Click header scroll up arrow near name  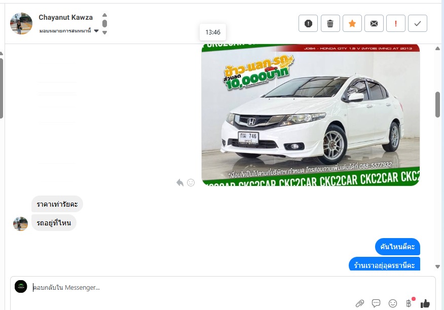click(x=104, y=15)
